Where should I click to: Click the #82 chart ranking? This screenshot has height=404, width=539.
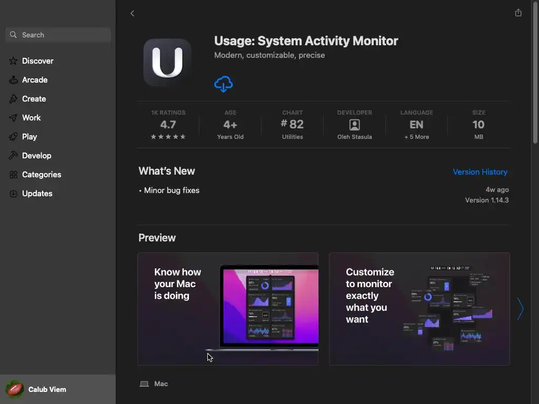pos(292,124)
